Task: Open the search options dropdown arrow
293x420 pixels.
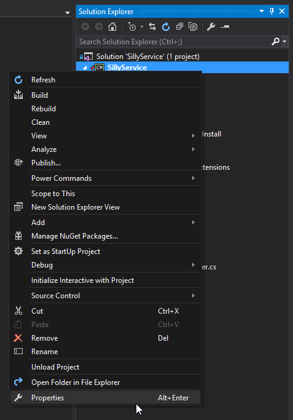Action: tap(284, 42)
